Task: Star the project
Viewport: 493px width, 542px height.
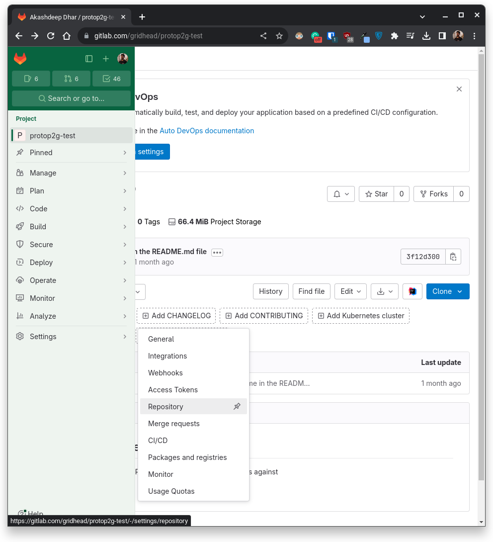Action: click(377, 194)
